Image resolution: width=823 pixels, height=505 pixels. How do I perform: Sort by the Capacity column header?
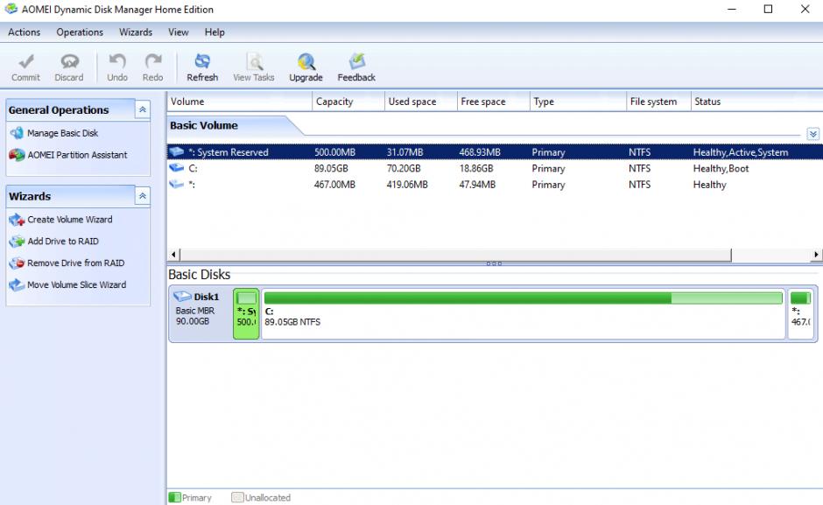click(348, 102)
